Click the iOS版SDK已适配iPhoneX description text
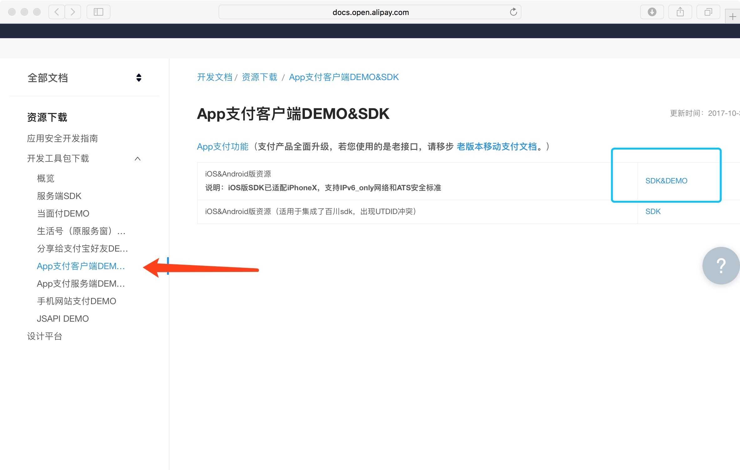 click(x=323, y=188)
